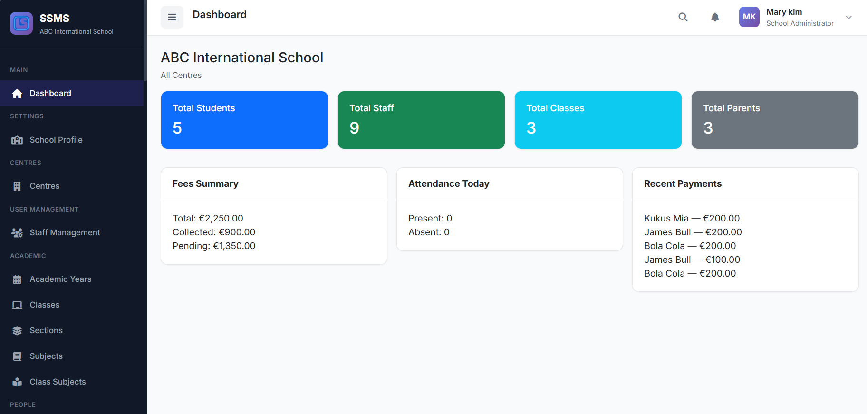
Task: Open School Profile in the sidebar
Action: click(x=56, y=140)
